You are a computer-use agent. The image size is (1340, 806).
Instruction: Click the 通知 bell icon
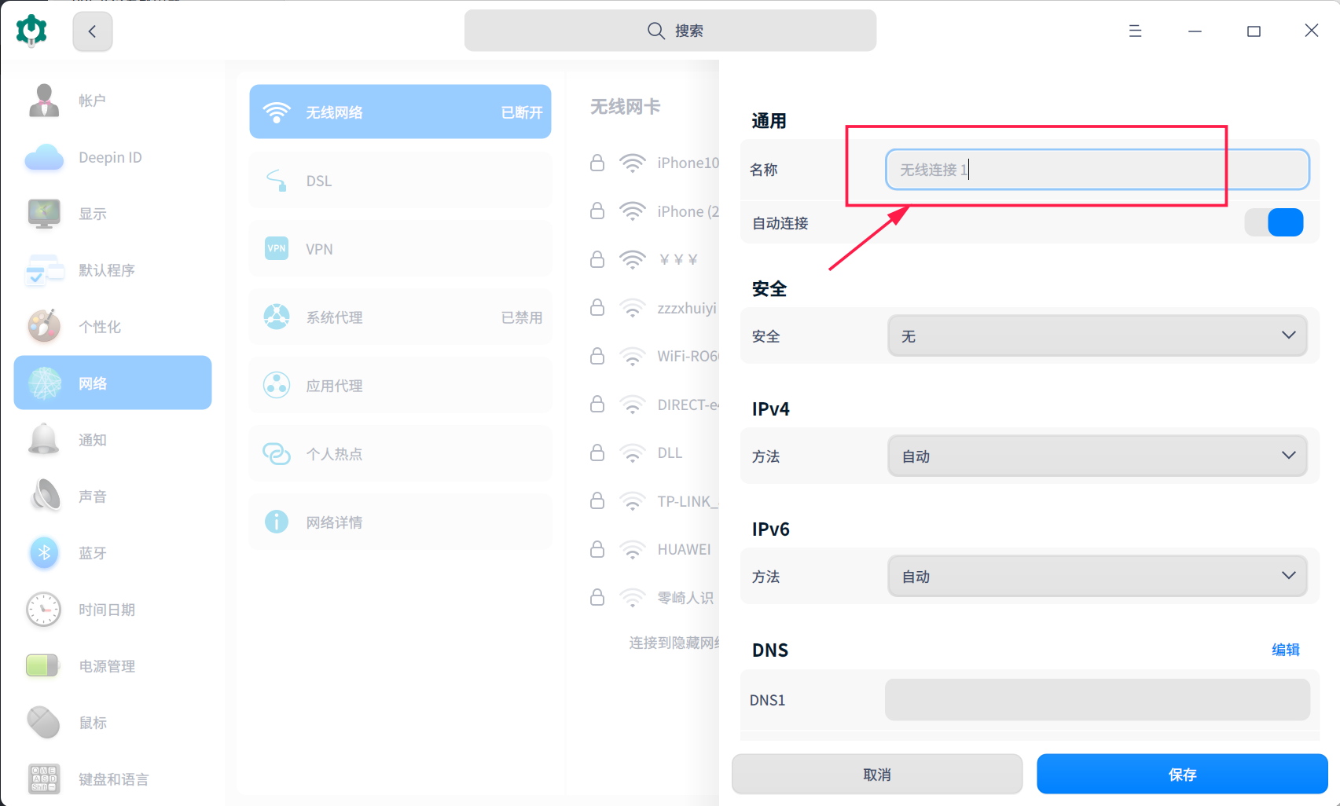click(x=44, y=440)
